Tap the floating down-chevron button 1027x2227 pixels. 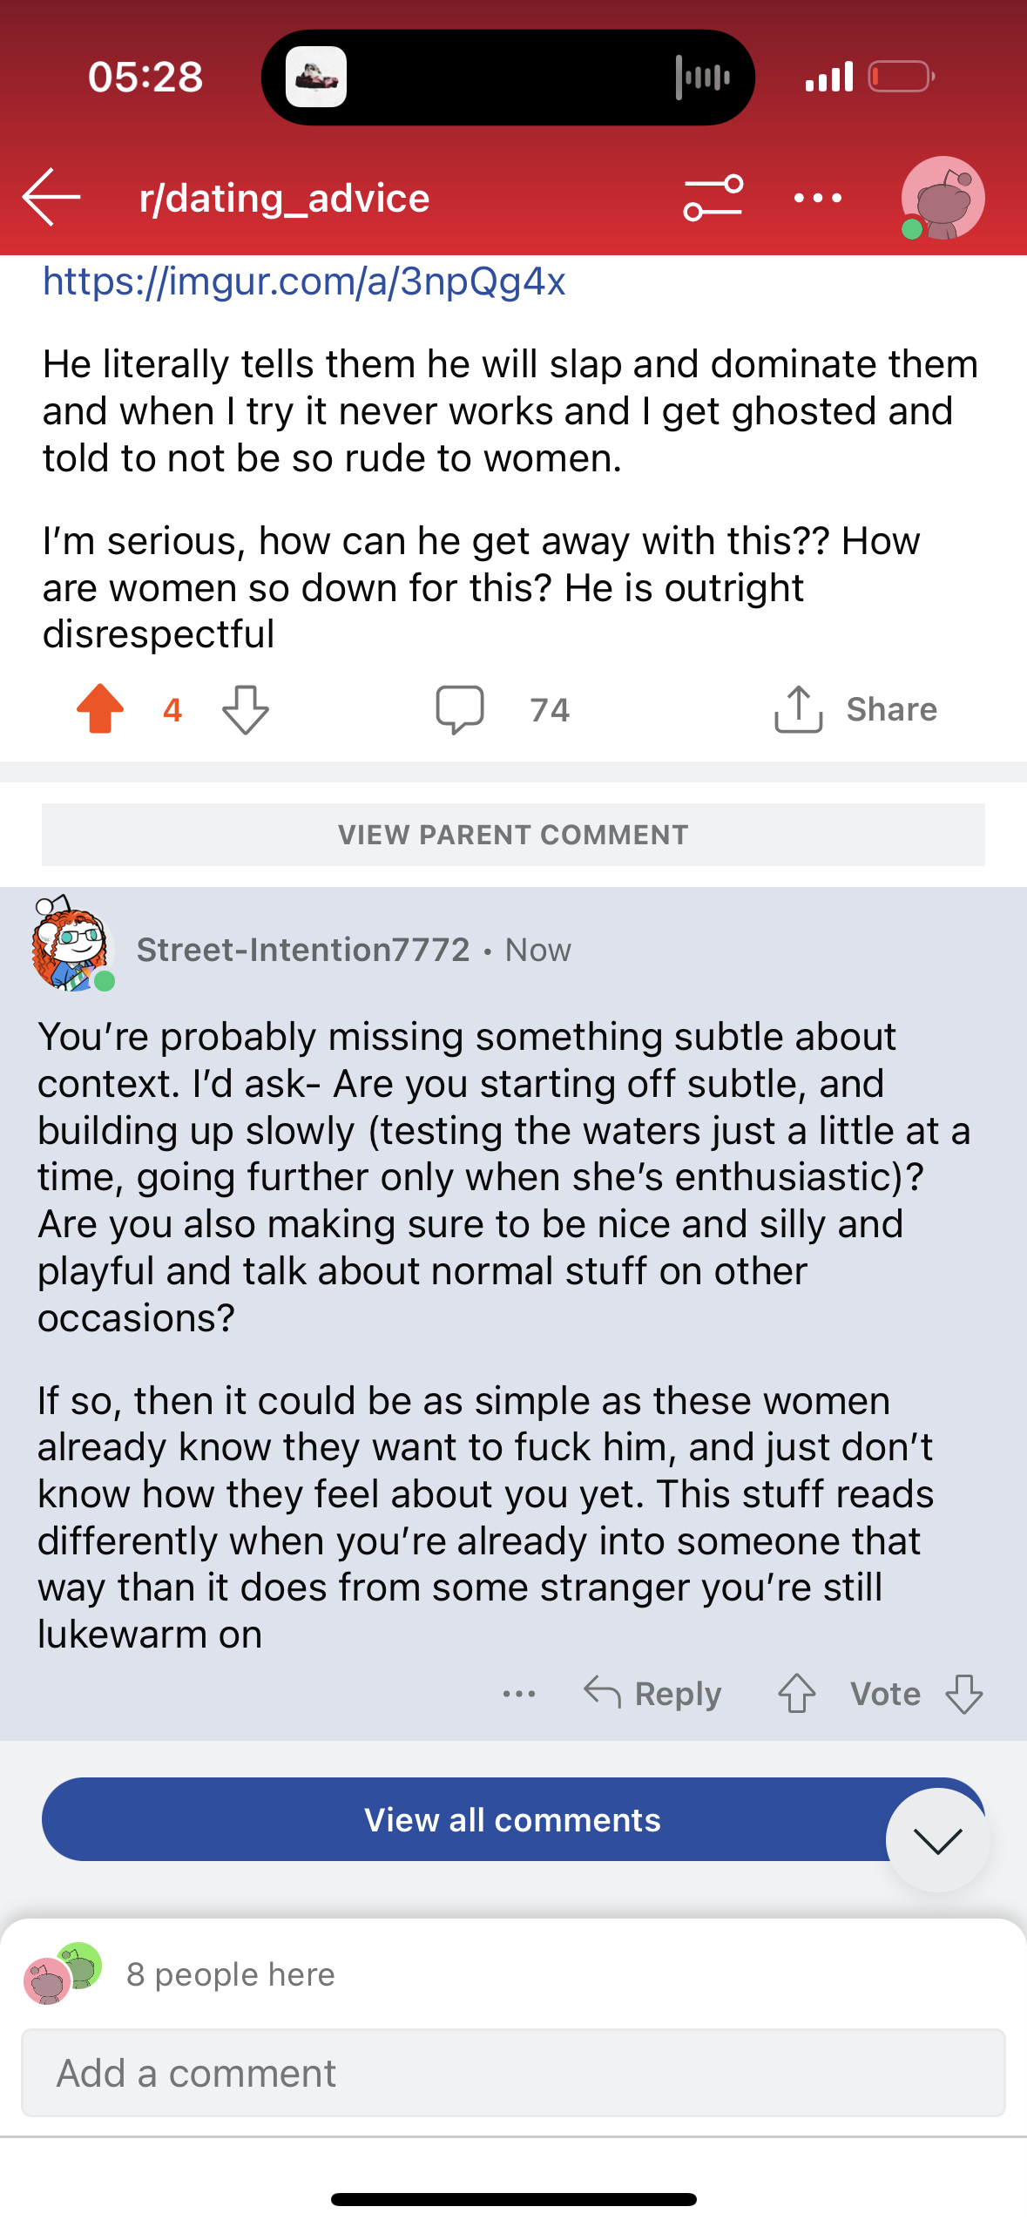[x=938, y=1840]
